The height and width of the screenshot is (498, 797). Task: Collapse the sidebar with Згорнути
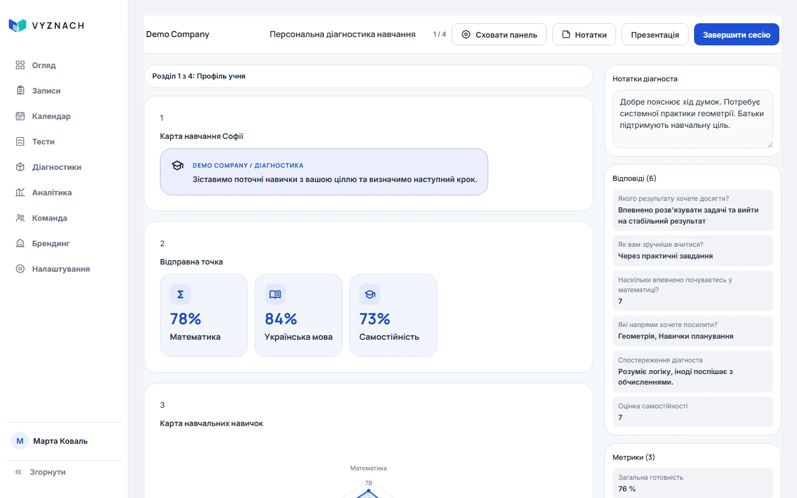64,472
